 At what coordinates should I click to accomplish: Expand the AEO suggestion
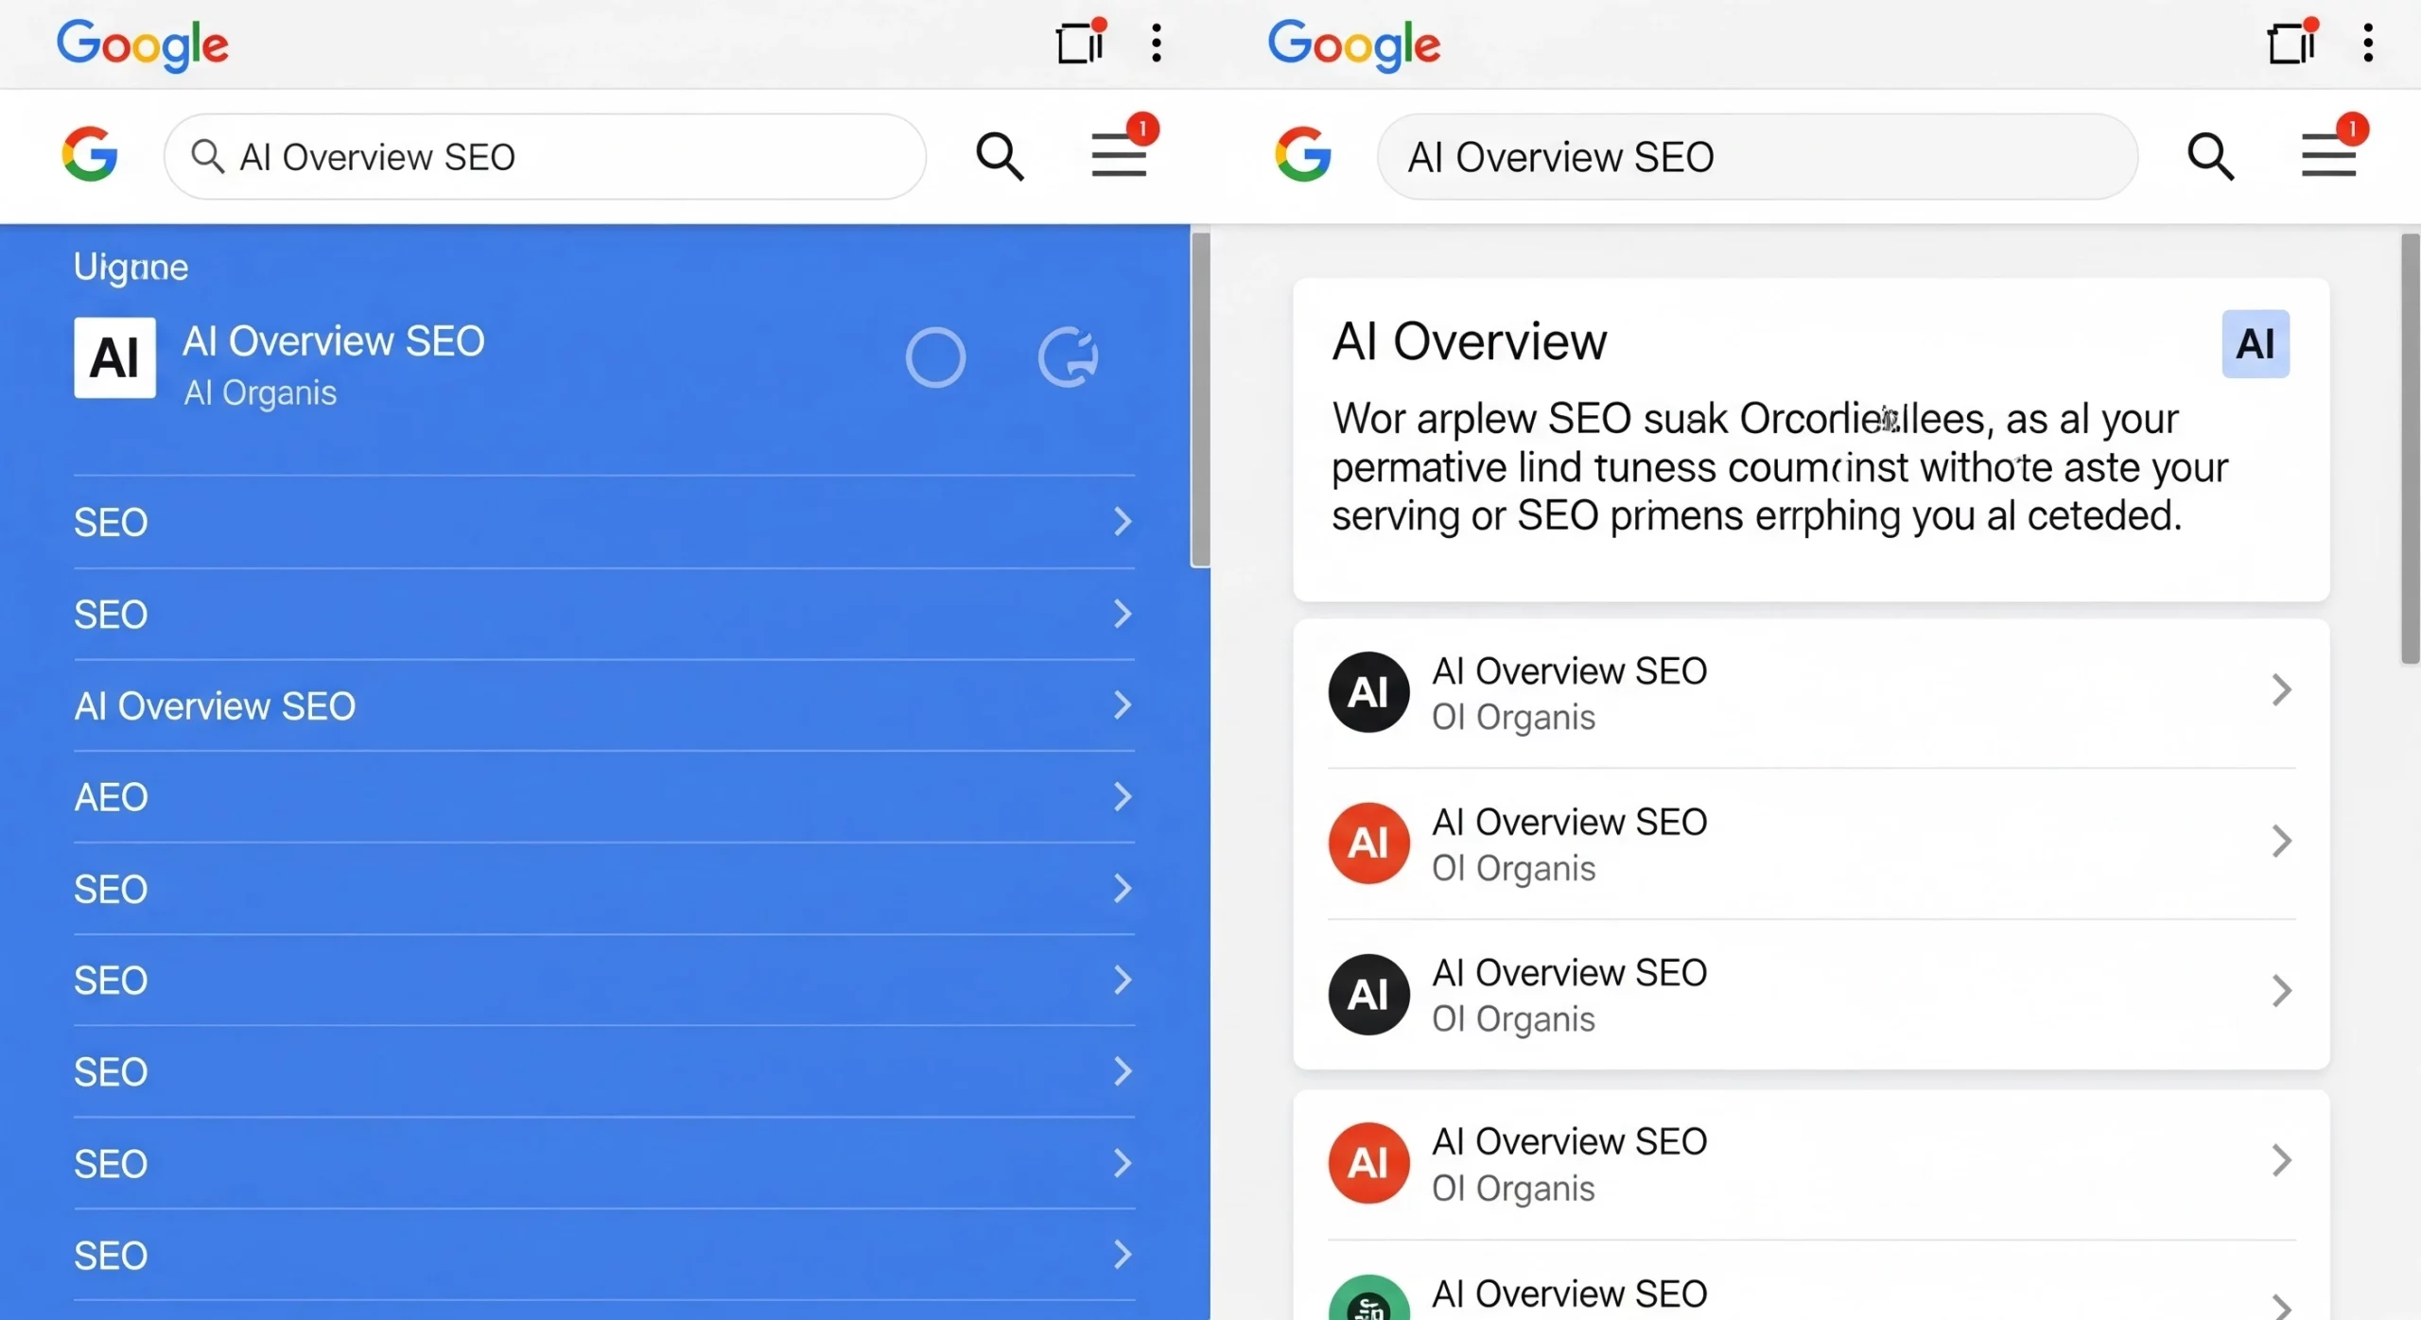click(1123, 795)
